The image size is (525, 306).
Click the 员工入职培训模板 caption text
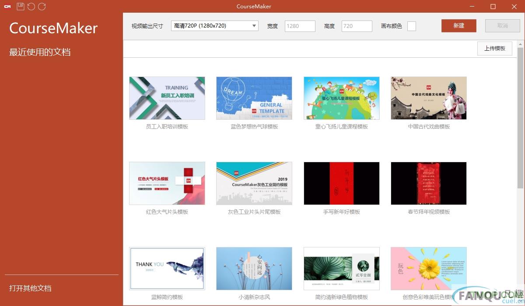point(167,127)
